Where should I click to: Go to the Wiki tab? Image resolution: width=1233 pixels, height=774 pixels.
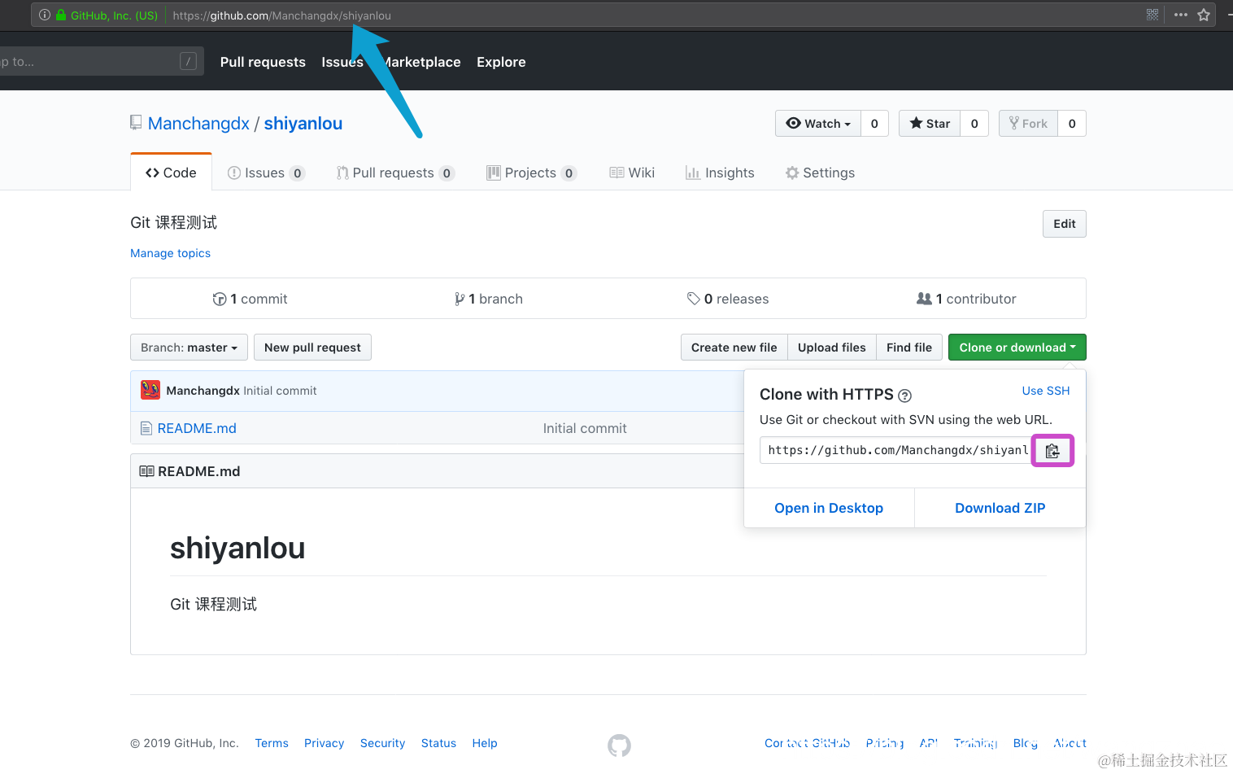[632, 173]
